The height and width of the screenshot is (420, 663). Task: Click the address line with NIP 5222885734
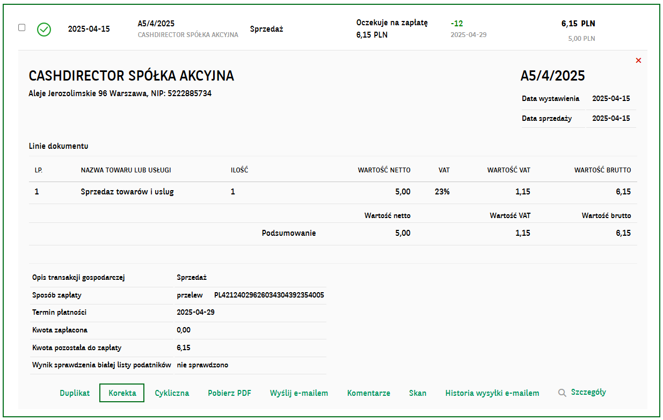(x=120, y=93)
